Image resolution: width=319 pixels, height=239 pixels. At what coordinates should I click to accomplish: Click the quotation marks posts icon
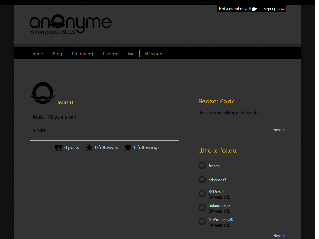point(59,148)
